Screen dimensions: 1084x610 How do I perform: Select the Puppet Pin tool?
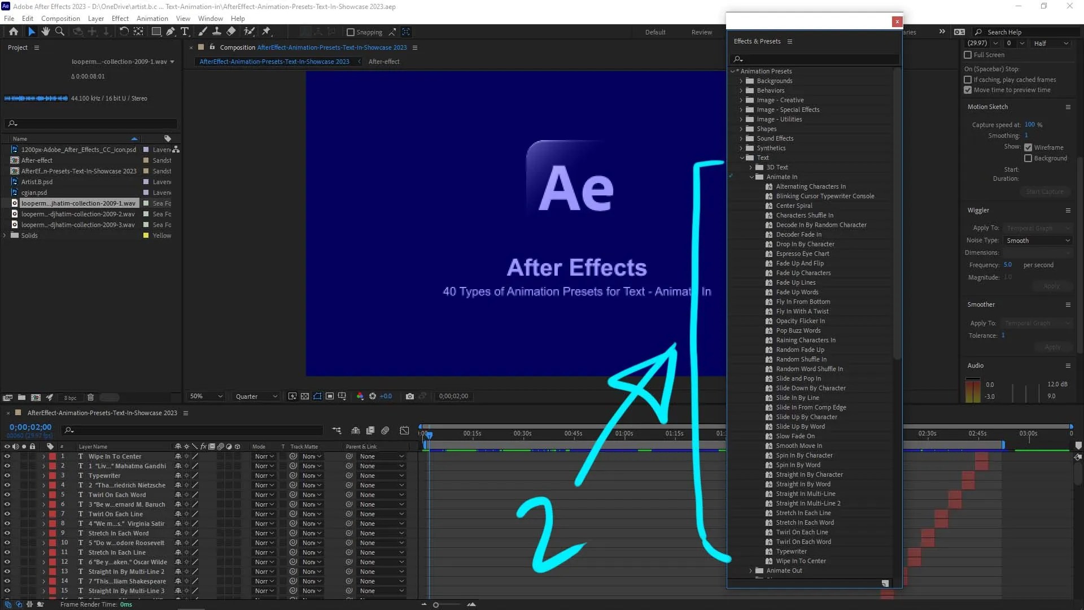[266, 32]
